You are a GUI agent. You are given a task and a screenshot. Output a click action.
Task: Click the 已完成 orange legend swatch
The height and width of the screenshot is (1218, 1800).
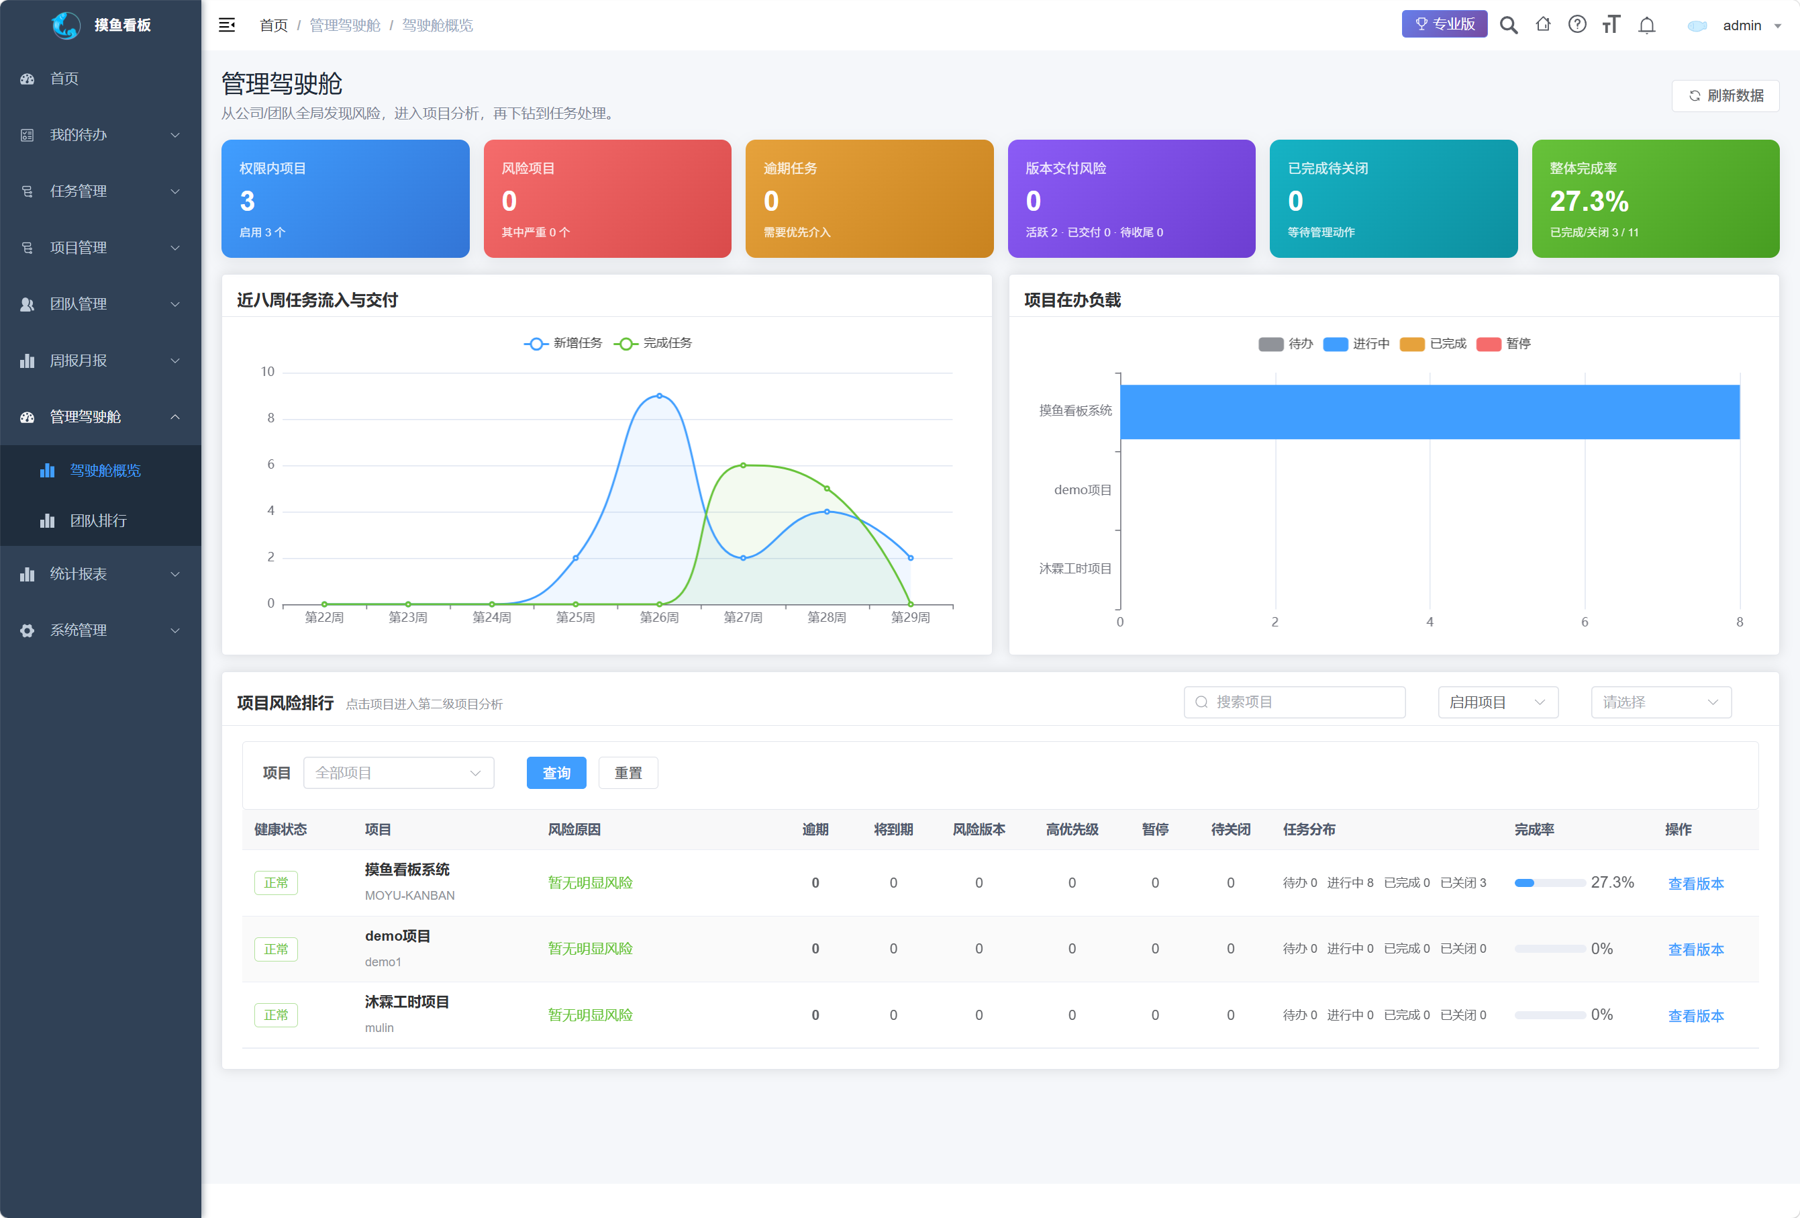[x=1412, y=344]
